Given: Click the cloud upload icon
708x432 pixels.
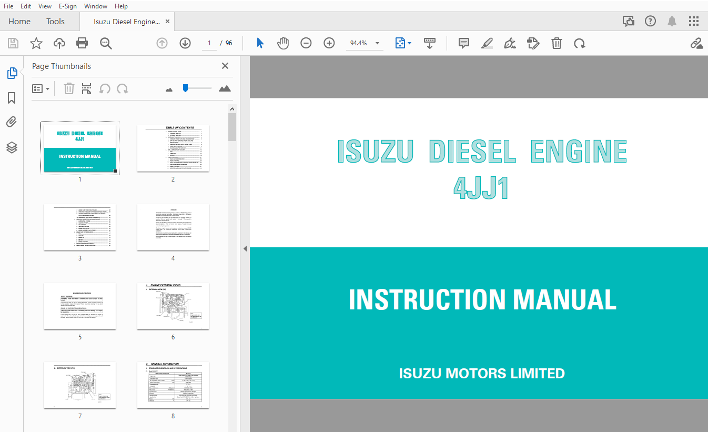Looking at the screenshot, I should [59, 43].
